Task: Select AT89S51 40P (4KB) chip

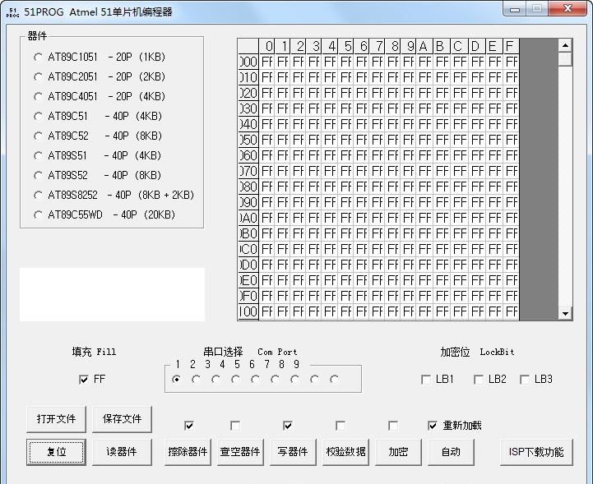Action: point(98,155)
